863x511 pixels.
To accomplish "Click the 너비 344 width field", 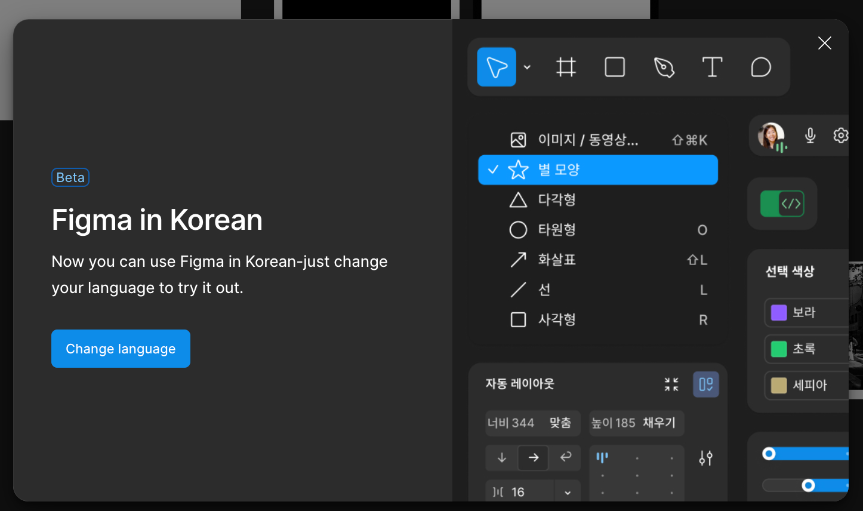I will [511, 423].
